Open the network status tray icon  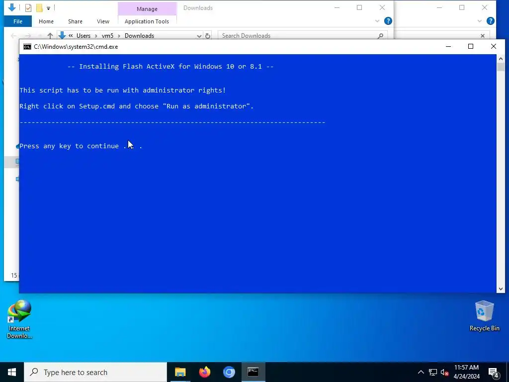tap(433, 372)
